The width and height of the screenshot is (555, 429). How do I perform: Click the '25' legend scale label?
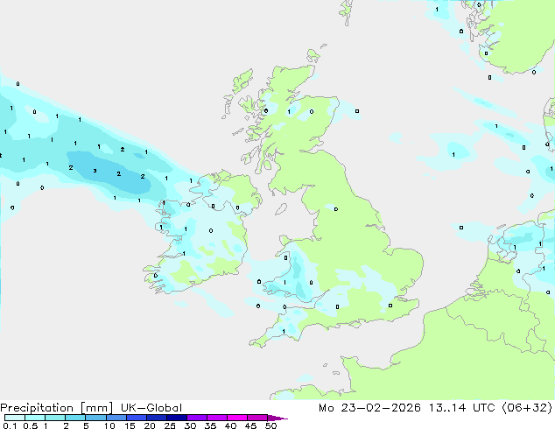point(170,425)
